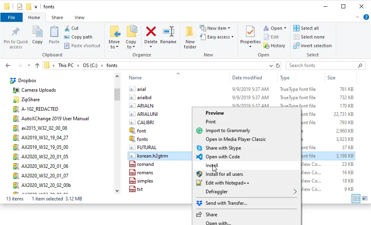Select the CALIBRI font file

[142, 123]
